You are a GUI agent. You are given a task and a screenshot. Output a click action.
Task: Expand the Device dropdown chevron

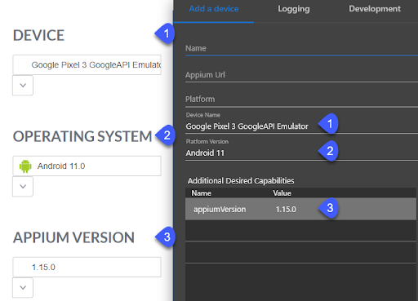[x=23, y=86]
